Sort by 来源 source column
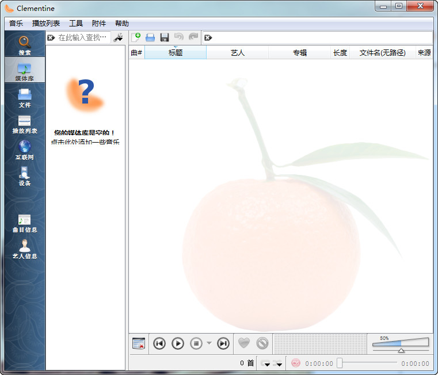Screen dimensions: 438x375 point(424,52)
